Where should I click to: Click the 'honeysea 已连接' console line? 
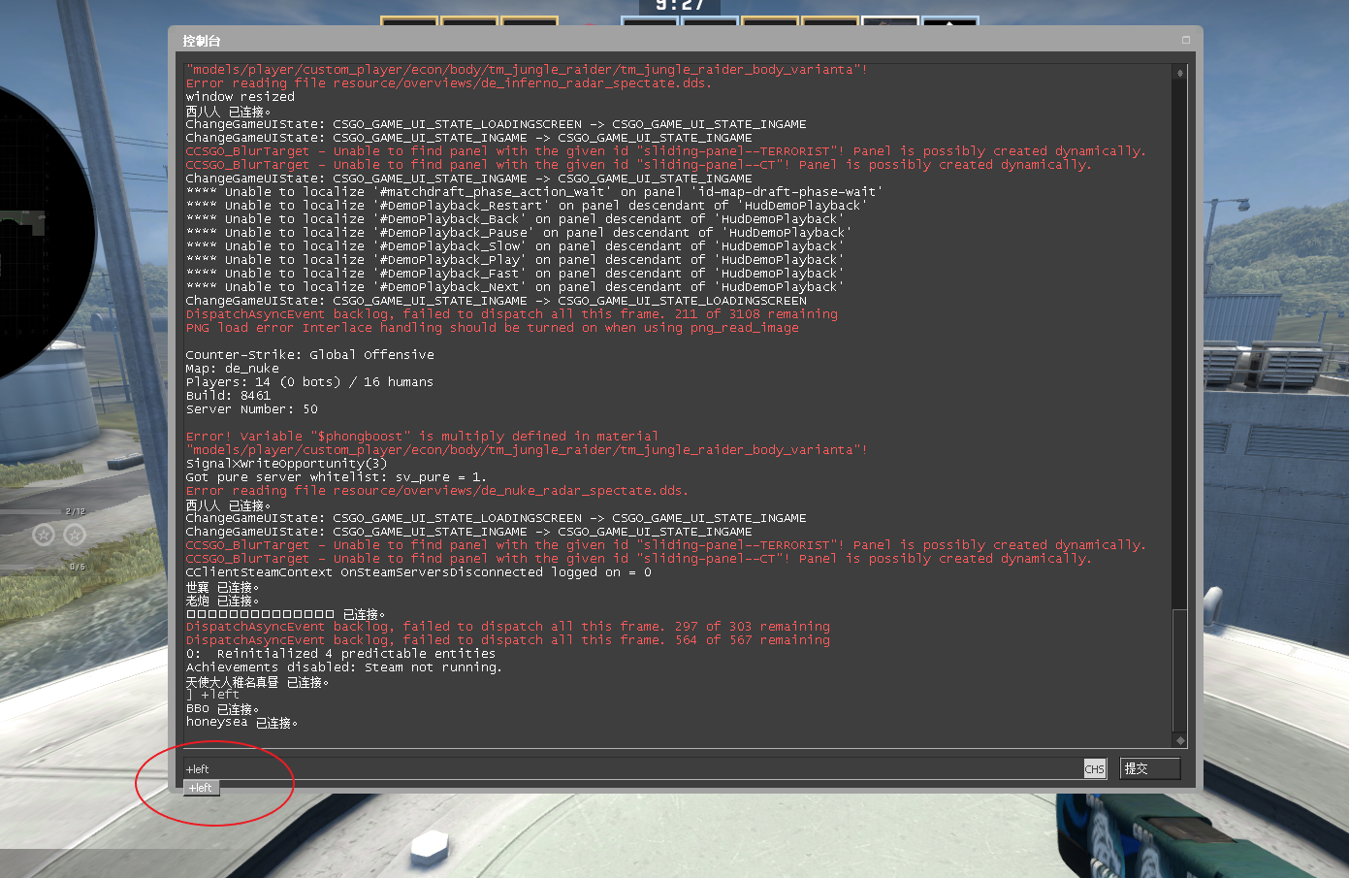point(241,723)
